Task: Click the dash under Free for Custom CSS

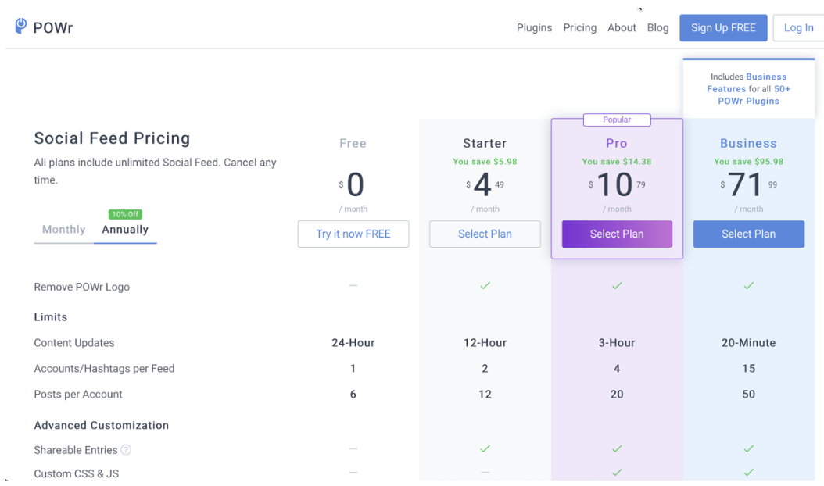Action: [x=353, y=473]
